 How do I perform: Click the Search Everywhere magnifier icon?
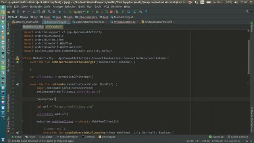[247, 12]
